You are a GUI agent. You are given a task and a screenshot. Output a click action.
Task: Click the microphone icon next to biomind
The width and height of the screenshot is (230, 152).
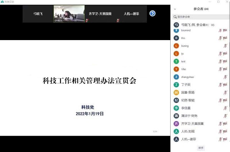pos(220,31)
